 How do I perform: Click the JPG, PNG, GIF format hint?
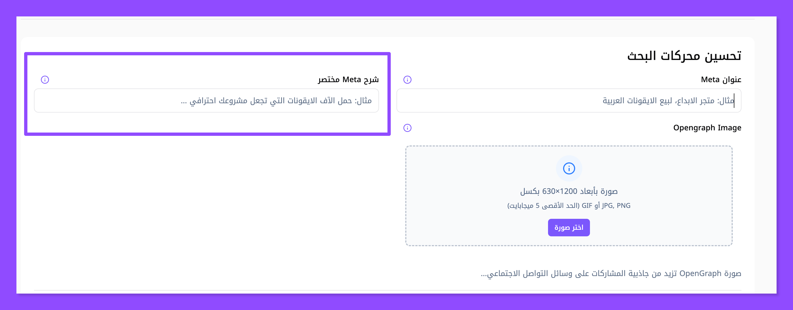[569, 205]
